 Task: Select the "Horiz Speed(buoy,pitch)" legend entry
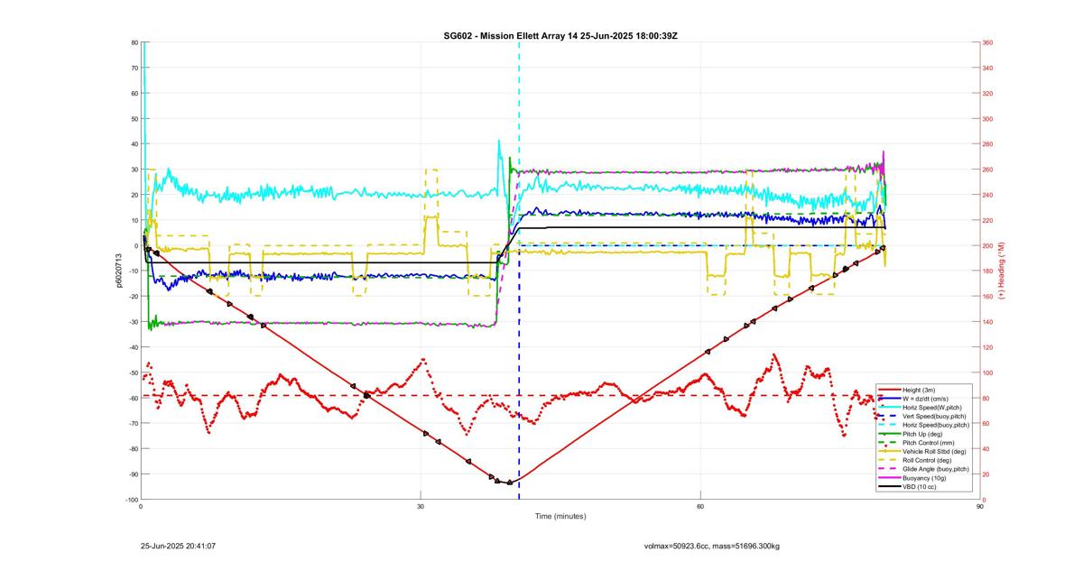point(935,425)
